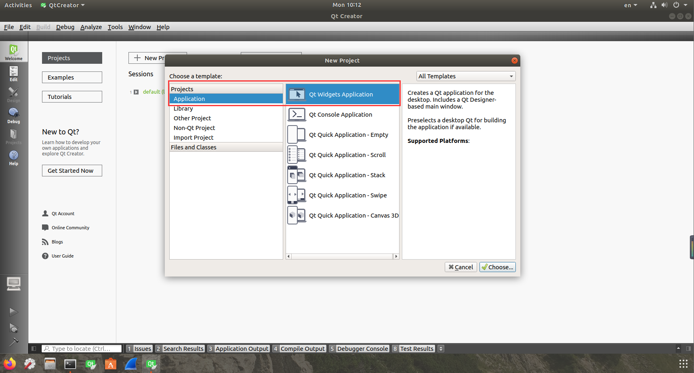Open the Search Results pane
This screenshot has height=373, width=694.
point(180,349)
